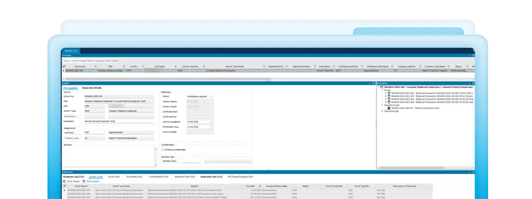Open the Rectification Due date dropdown
The width and height of the screenshot is (532, 199).
coord(211,126)
